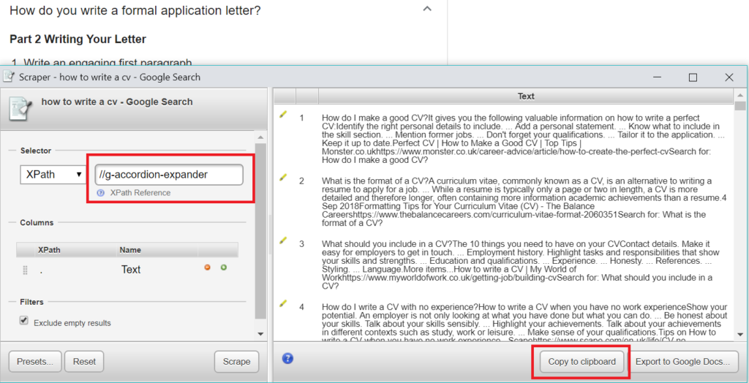Screen dimensions: 749x383
Task: Click the XPath cell with a dot
Action: click(x=42, y=270)
